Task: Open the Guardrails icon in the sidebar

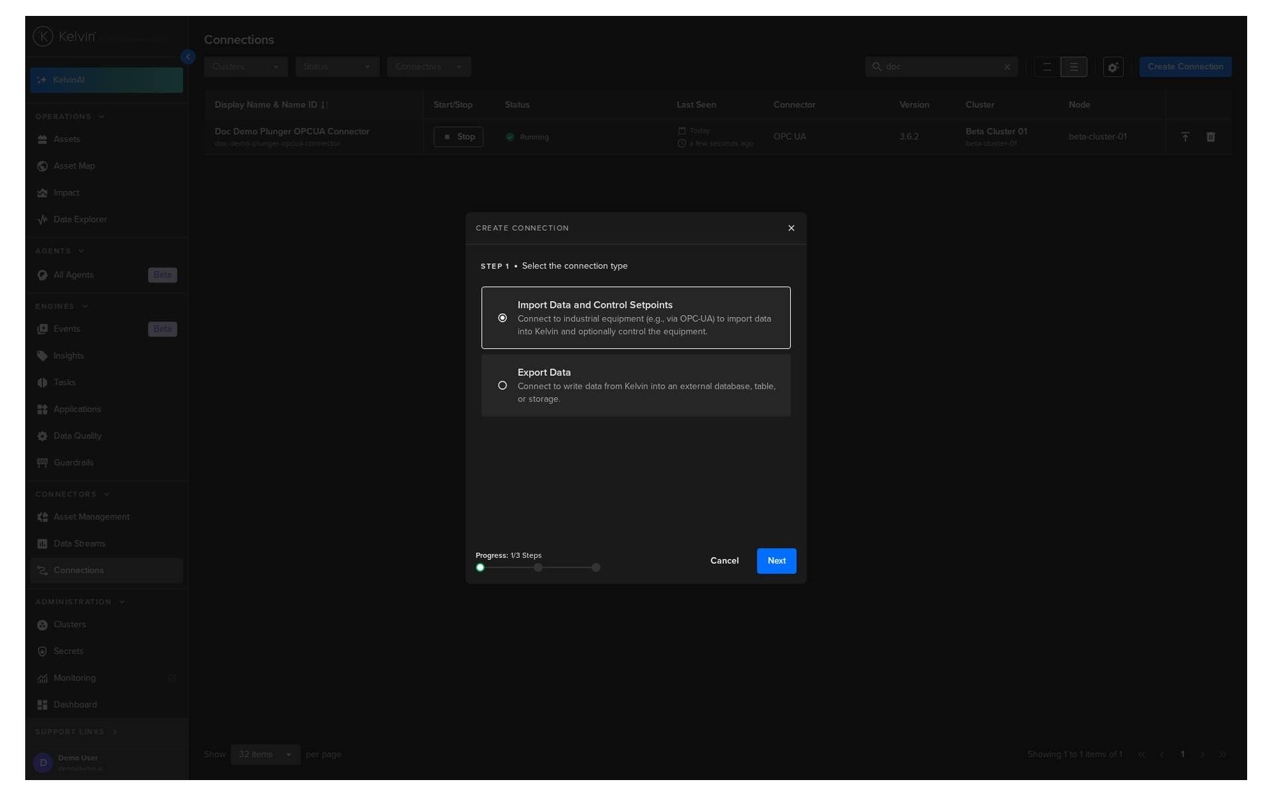Action: (42, 463)
